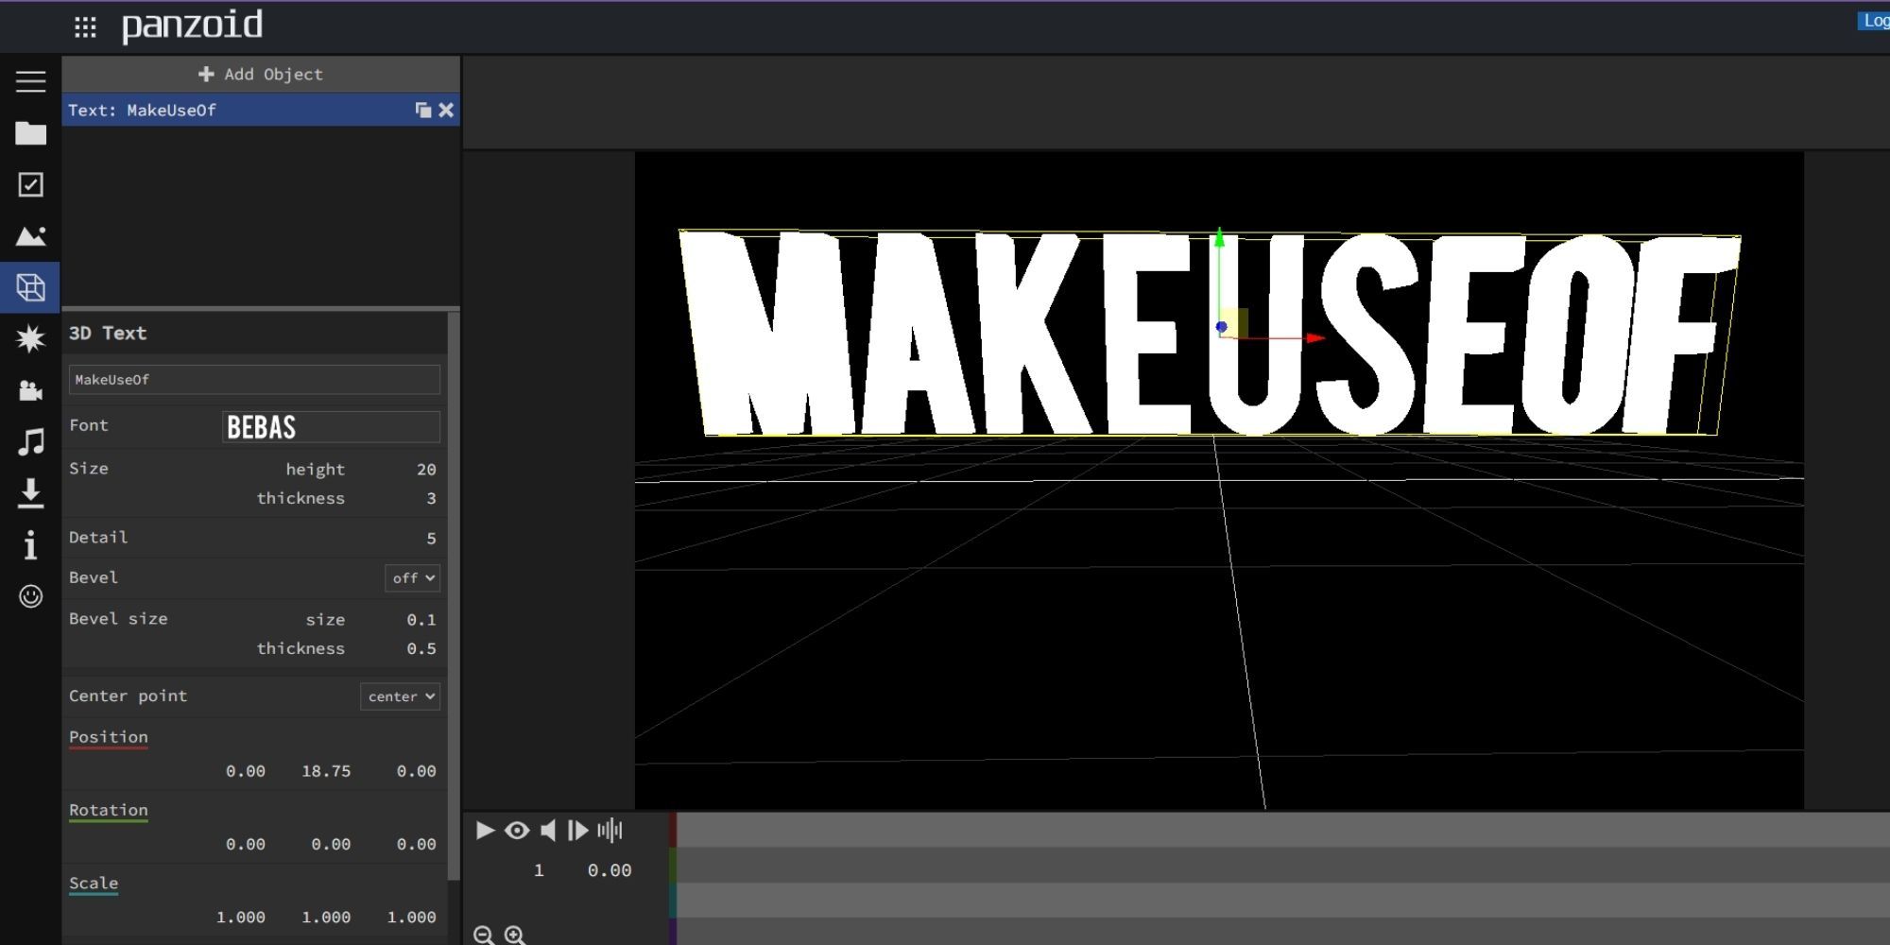Toggle the audio waveform icon
This screenshot has height=945, width=1890.
click(x=610, y=831)
